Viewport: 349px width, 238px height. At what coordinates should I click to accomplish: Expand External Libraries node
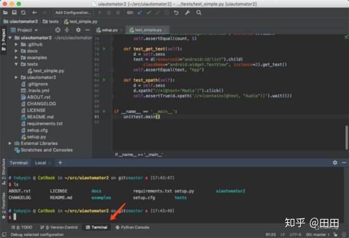coord(10,144)
